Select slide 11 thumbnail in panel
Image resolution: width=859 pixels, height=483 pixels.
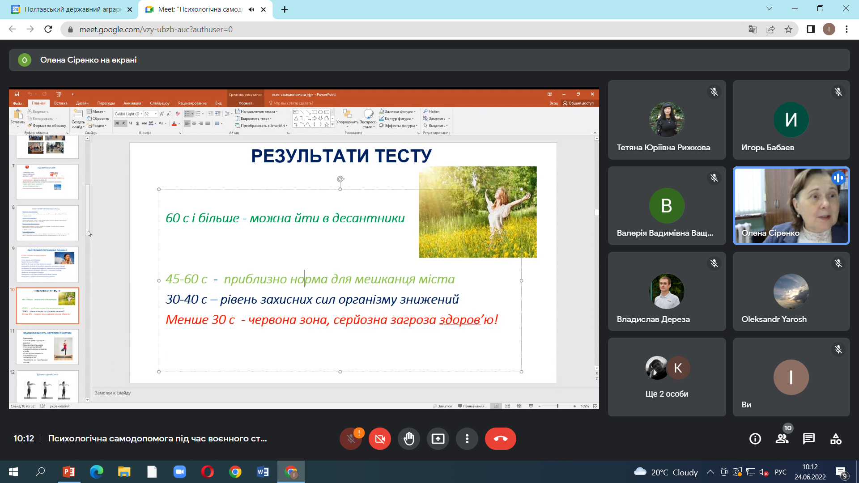point(47,347)
